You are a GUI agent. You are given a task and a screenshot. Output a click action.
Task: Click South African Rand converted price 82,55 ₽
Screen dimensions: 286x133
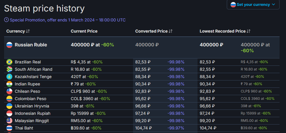tap(143, 69)
